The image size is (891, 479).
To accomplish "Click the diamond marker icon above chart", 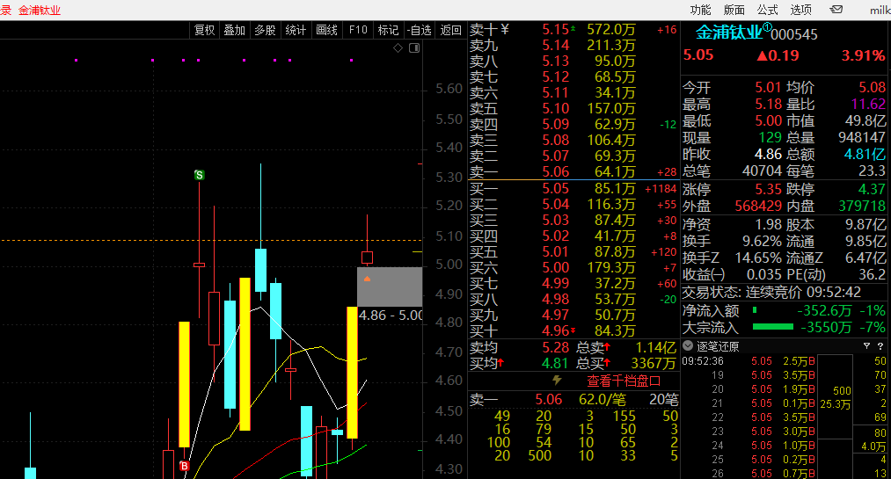I will point(398,48).
